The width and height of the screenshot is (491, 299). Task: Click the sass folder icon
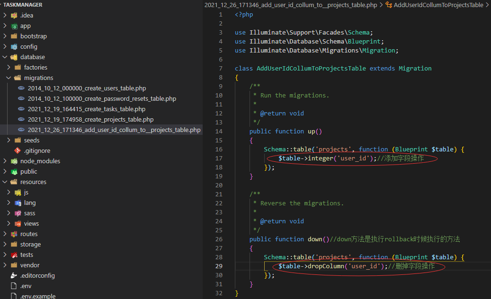18,213
